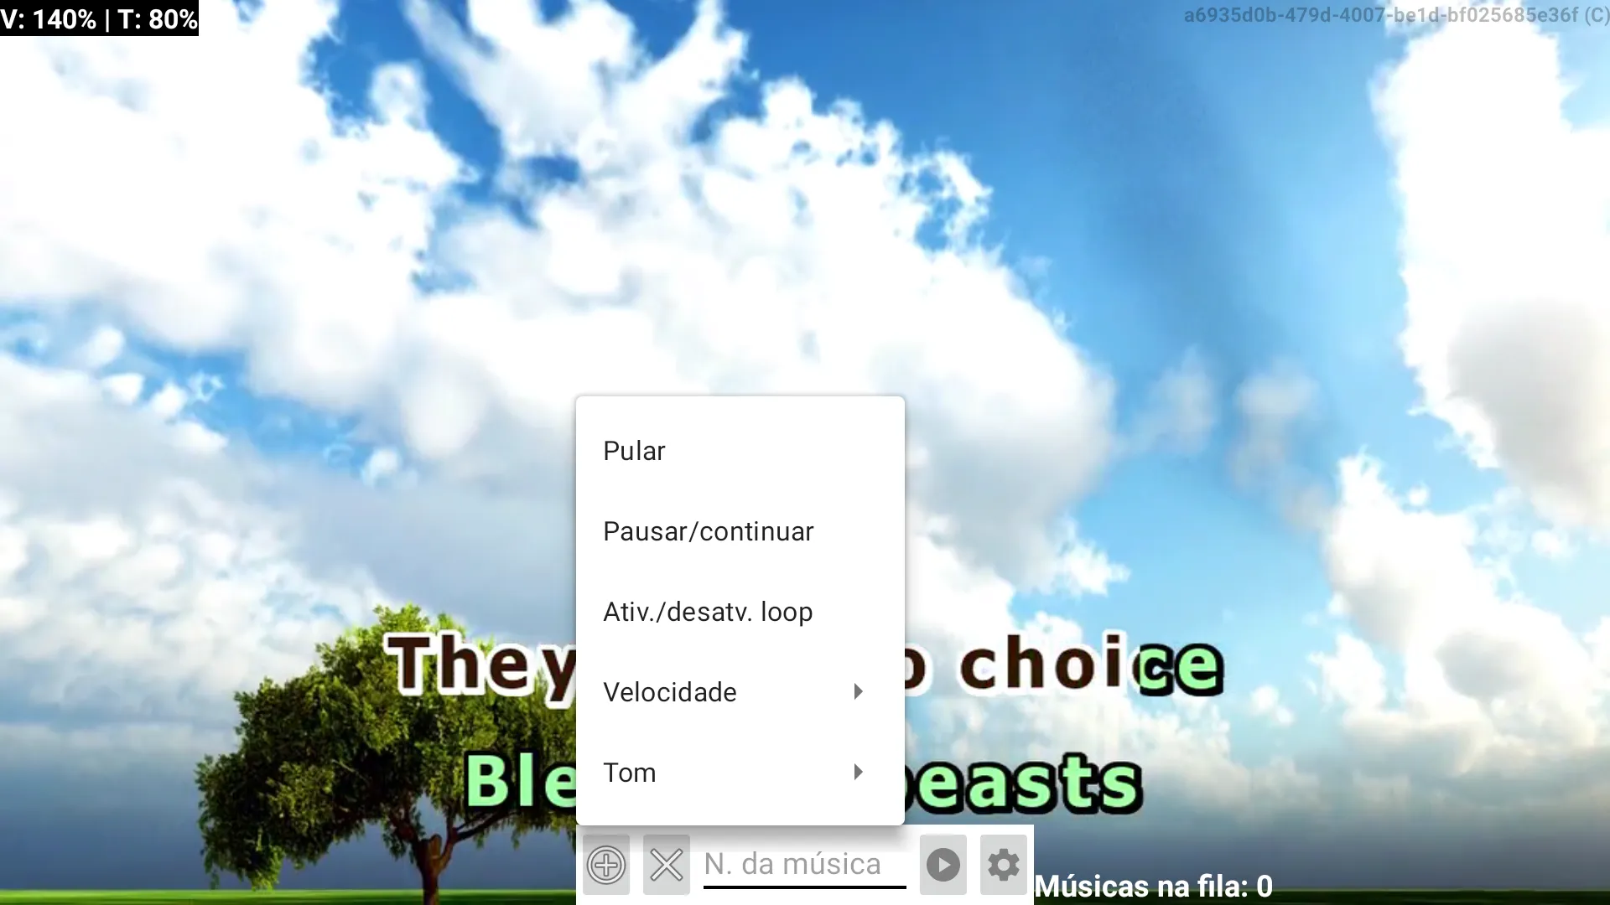Click the Tom arrow expander

860,771
